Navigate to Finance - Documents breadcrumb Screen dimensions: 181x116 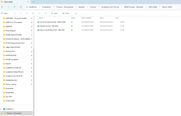coord(65,7)
